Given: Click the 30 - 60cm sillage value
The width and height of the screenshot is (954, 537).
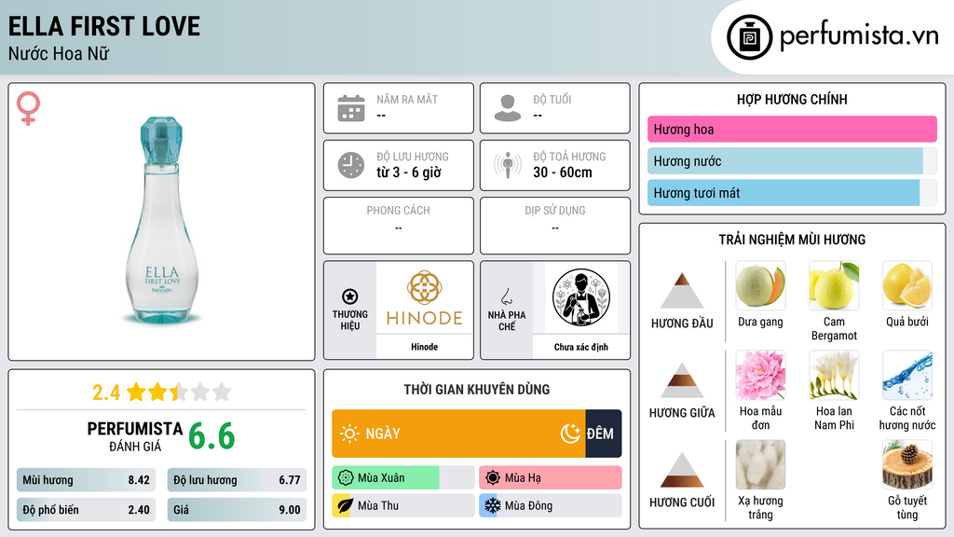Looking at the screenshot, I should pyautogui.click(x=562, y=172).
